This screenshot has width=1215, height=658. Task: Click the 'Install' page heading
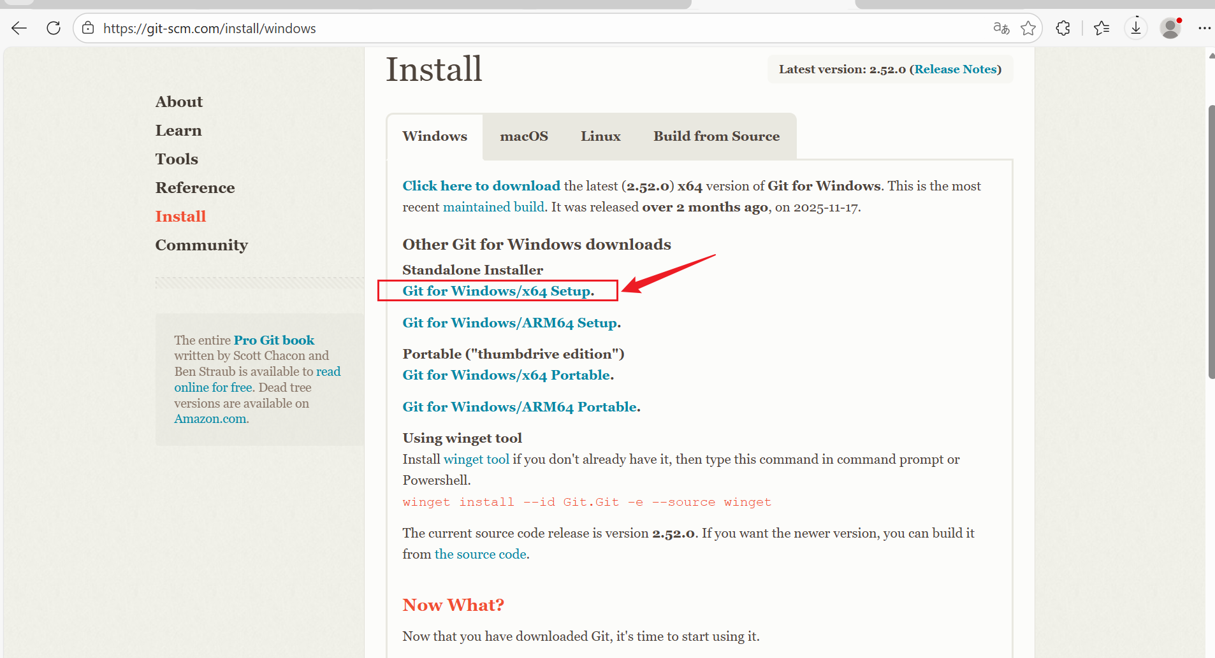tap(434, 69)
